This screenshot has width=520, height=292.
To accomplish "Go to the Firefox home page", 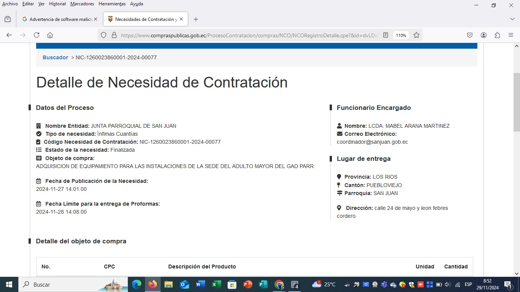I will (x=50, y=35).
